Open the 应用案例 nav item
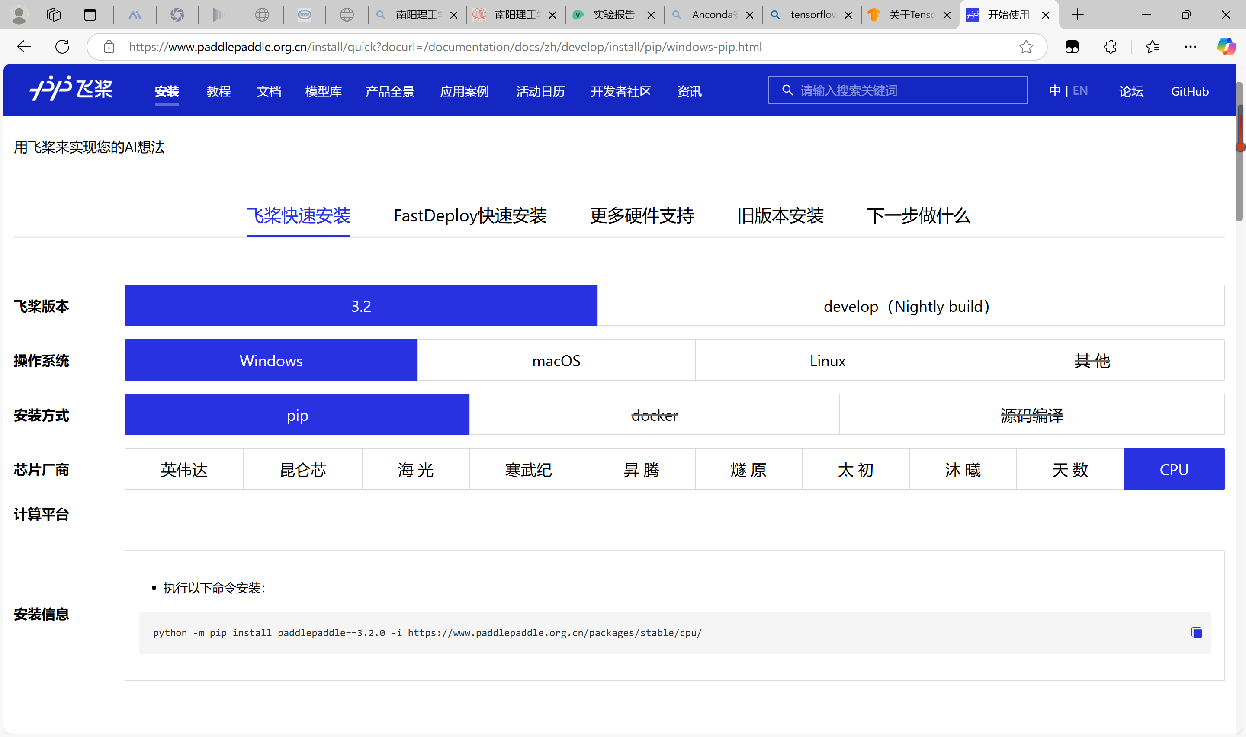 click(x=464, y=91)
